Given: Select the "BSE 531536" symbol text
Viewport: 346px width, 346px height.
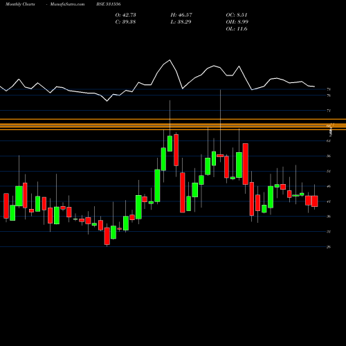Looking at the screenshot, I should [x=109, y=4].
